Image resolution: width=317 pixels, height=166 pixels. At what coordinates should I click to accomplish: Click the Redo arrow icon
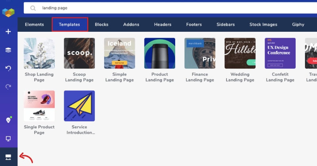coord(8,86)
